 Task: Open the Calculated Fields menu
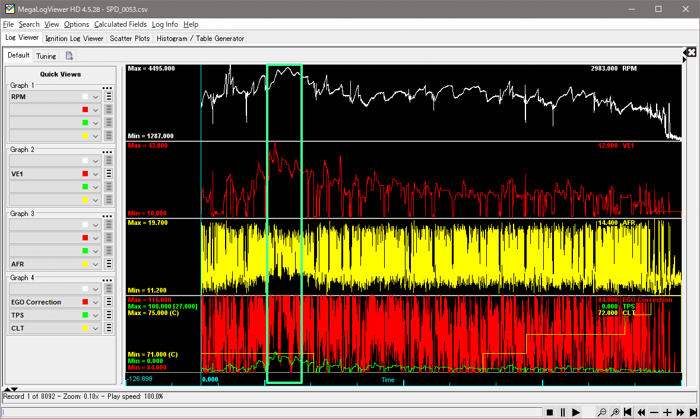click(121, 24)
